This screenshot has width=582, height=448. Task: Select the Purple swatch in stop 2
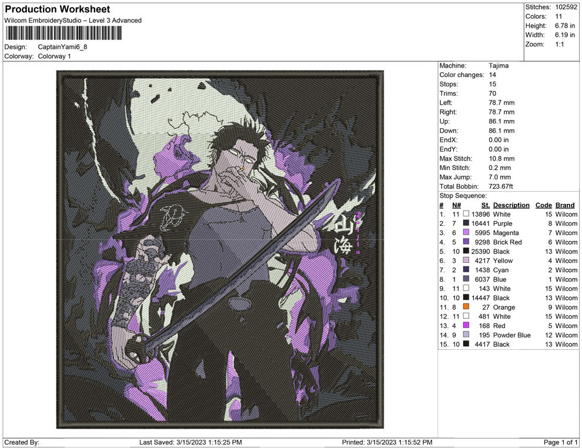[466, 223]
